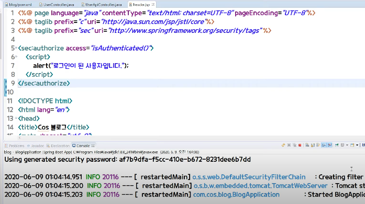Stop the app with red Terminate button
The height and width of the screenshot is (204, 365).
pos(300,146)
